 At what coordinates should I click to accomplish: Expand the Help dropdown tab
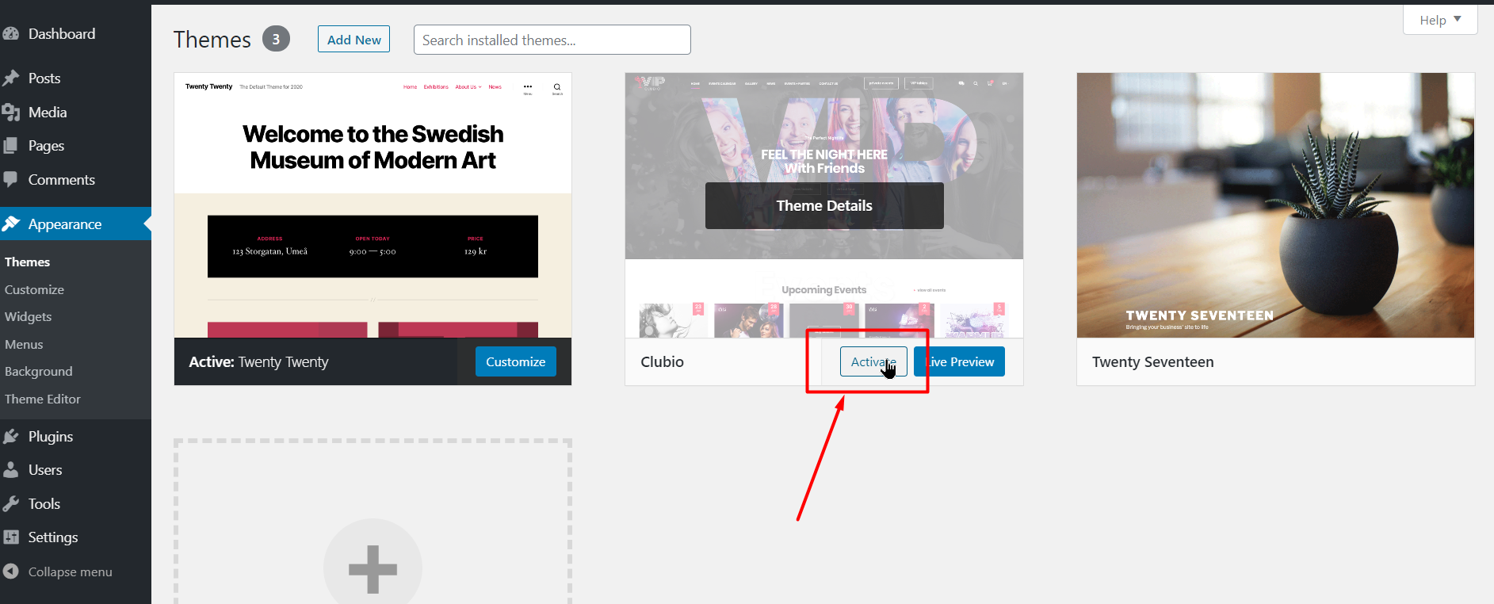1439,20
